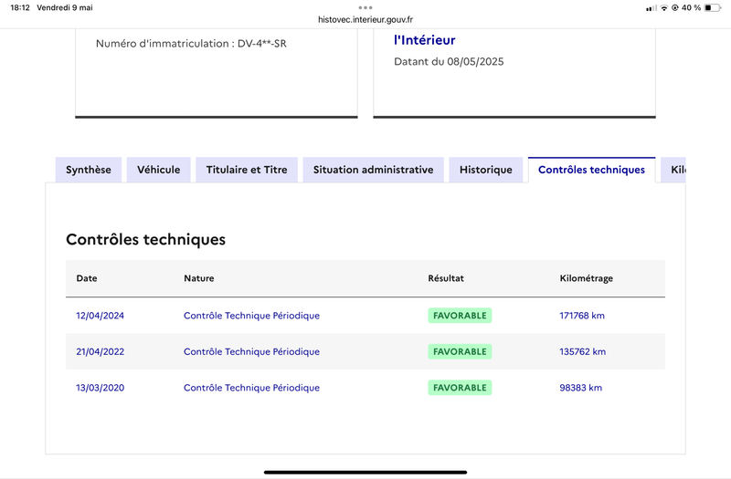This screenshot has height=479, width=731.
Task: Go to the Historique tab
Action: click(486, 170)
